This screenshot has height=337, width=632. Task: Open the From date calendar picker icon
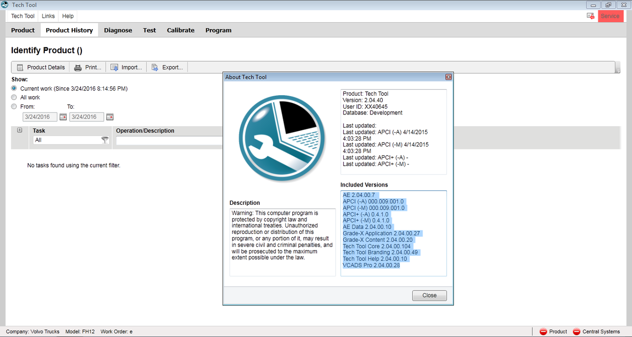tap(63, 117)
